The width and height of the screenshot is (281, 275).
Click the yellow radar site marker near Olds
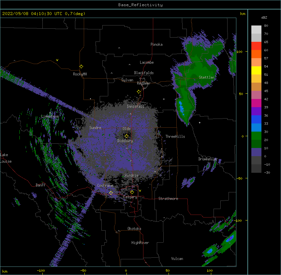[126, 136]
